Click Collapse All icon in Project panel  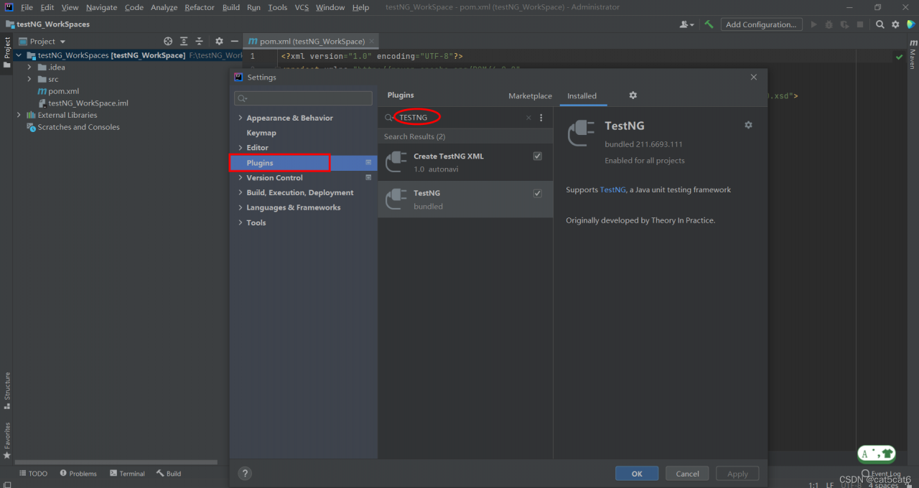200,42
